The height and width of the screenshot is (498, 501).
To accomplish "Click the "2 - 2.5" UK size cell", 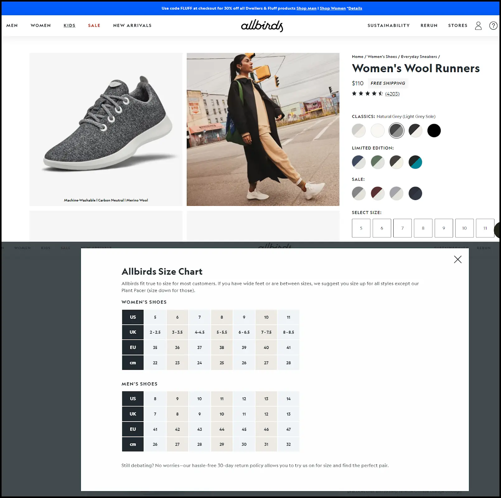I will pyautogui.click(x=155, y=332).
